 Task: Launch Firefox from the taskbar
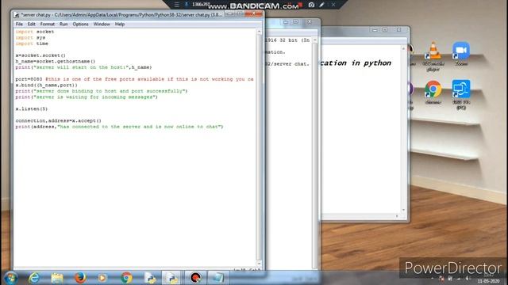click(x=80, y=278)
